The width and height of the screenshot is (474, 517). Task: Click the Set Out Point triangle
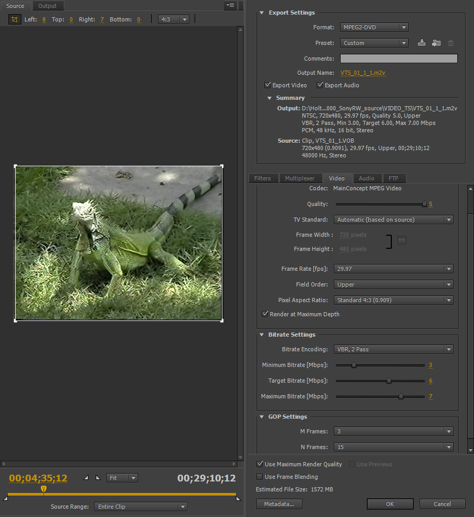click(97, 478)
